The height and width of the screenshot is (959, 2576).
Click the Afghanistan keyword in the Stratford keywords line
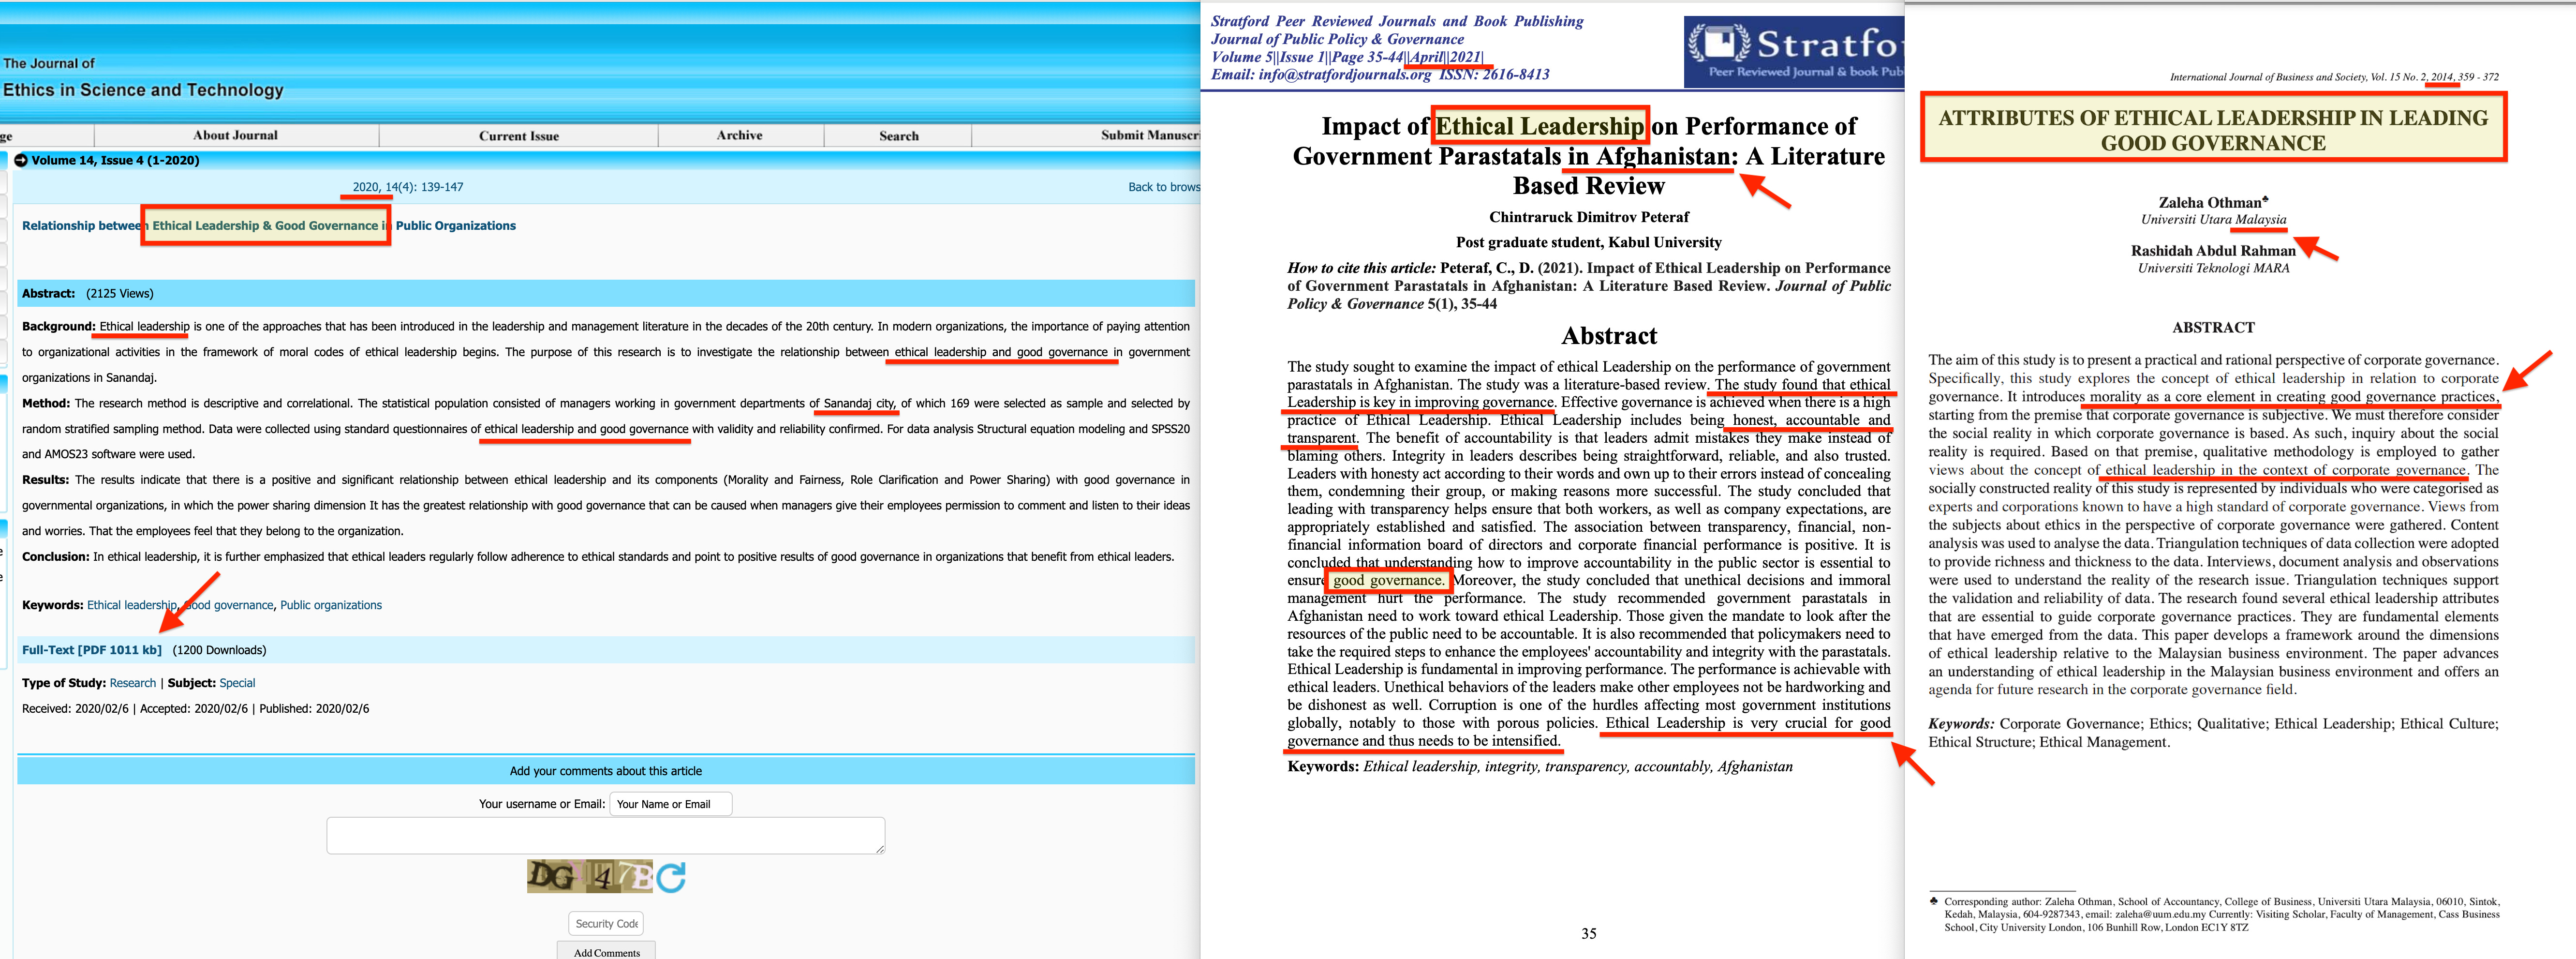[1755, 767]
